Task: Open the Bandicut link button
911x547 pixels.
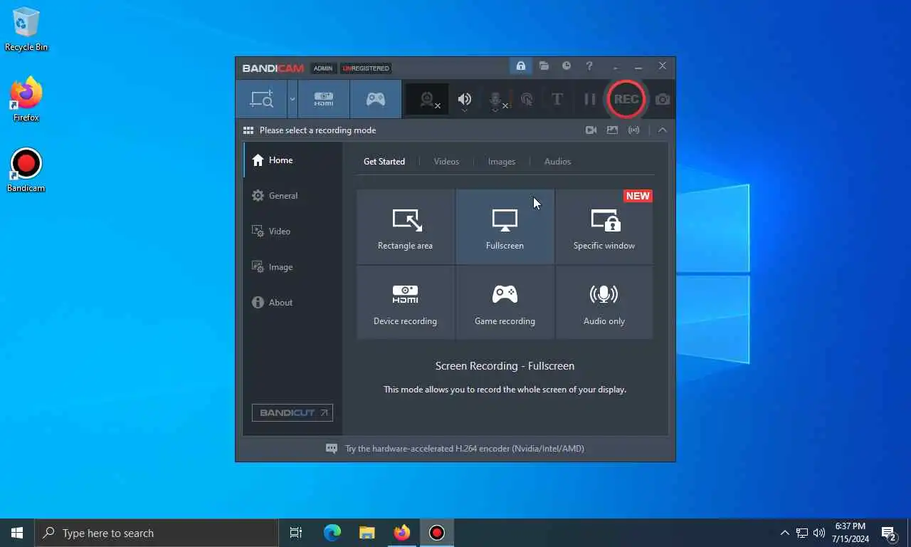Action: pyautogui.click(x=293, y=412)
